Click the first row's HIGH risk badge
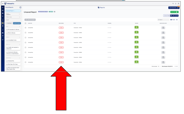This screenshot has width=184, height=114. coord(61,28)
